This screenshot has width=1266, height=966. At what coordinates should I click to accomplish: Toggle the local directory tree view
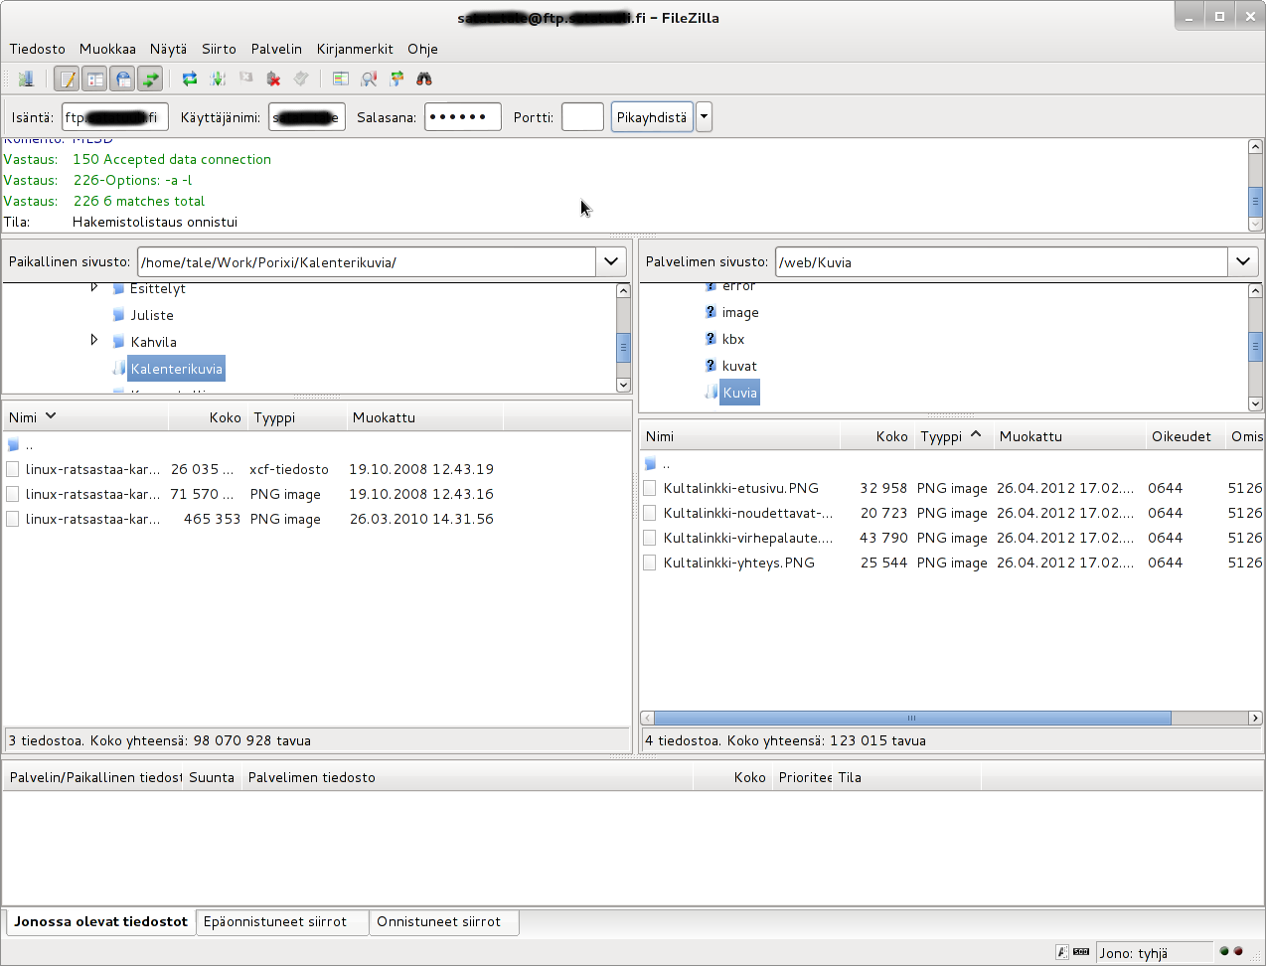(94, 79)
